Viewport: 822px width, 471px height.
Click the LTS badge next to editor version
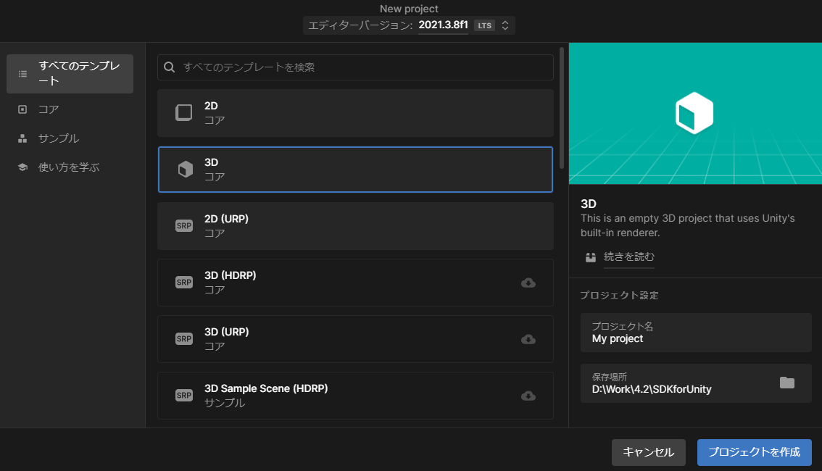(x=484, y=25)
